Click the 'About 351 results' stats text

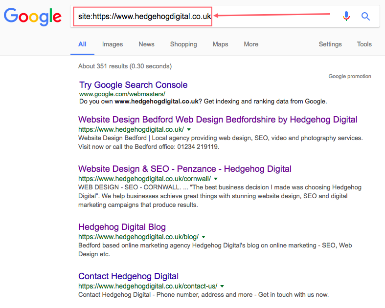125,66
